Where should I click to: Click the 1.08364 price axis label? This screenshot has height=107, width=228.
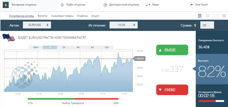[139, 51]
